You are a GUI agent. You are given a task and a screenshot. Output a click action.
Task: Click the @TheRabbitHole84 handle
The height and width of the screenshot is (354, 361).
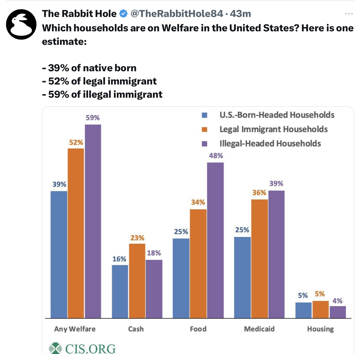click(x=176, y=14)
